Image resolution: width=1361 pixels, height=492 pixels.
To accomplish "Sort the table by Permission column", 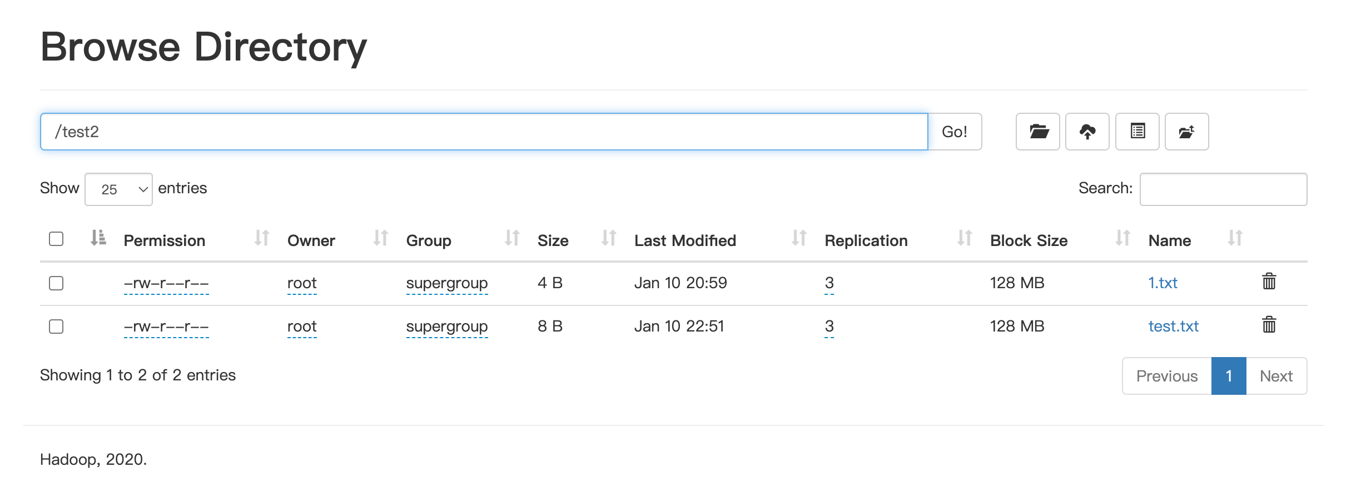I will pos(165,240).
